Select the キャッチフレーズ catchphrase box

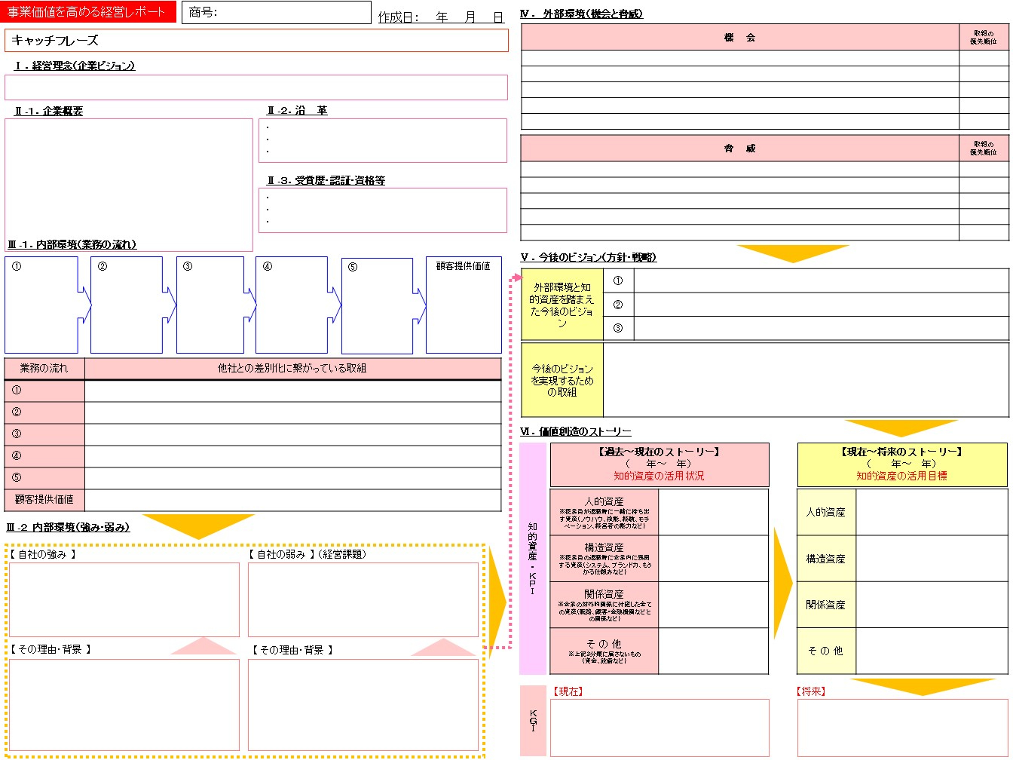256,40
